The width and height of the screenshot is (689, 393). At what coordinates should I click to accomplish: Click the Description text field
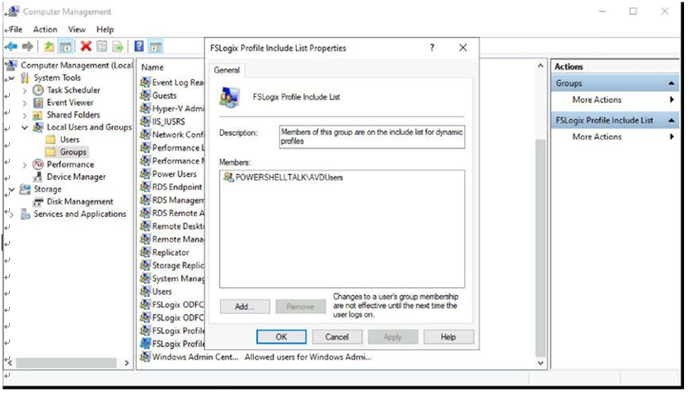[372, 136]
